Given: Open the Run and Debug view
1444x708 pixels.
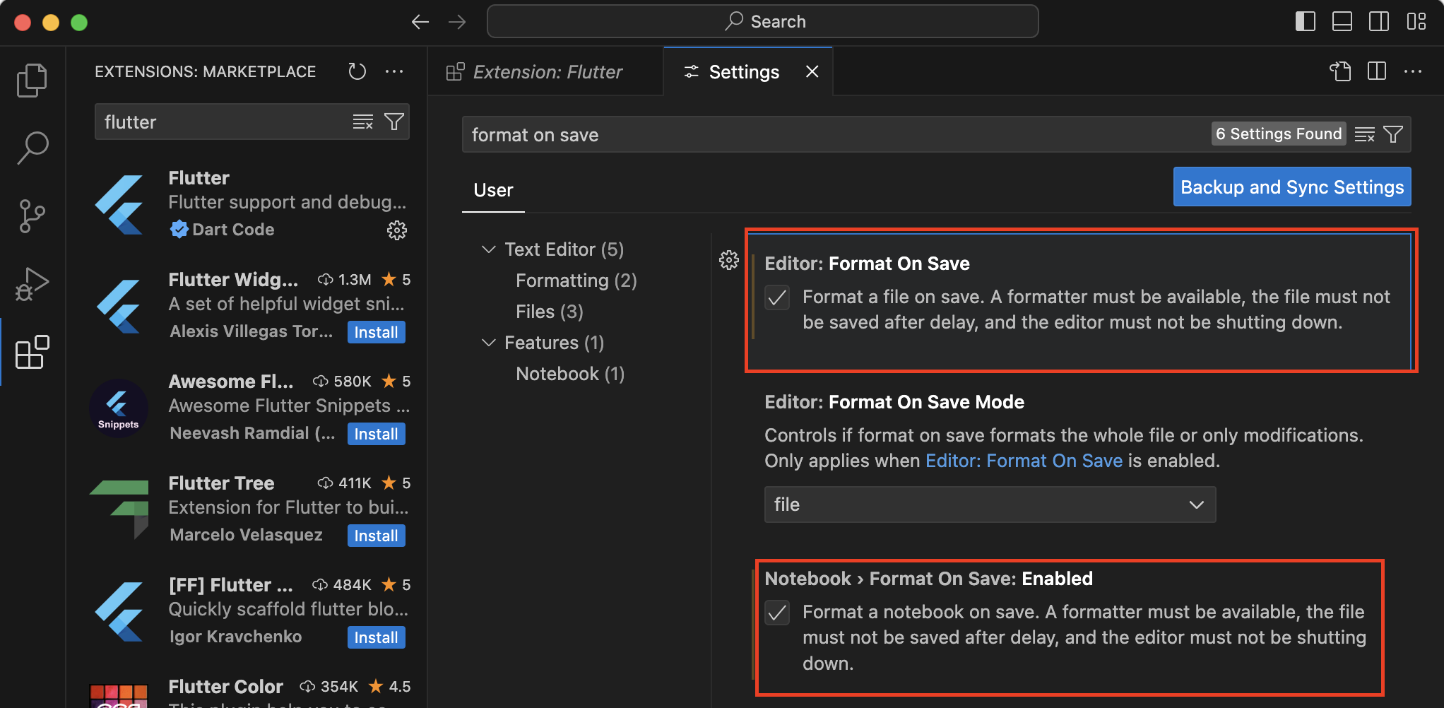Looking at the screenshot, I should tap(32, 283).
